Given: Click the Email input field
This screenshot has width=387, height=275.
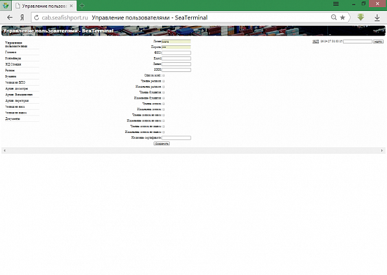Looking at the screenshot, I should coord(176,58).
